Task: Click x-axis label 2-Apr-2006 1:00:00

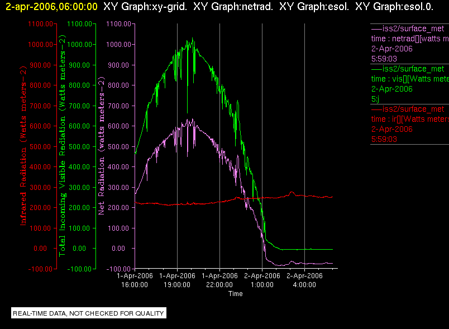Action: pos(262,280)
